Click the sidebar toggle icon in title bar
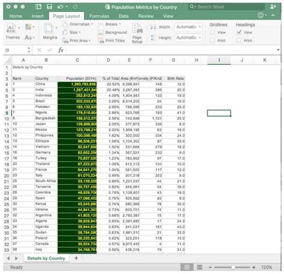 (38, 7)
